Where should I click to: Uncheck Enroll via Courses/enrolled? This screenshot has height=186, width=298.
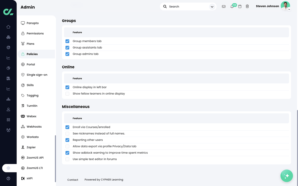67,127
